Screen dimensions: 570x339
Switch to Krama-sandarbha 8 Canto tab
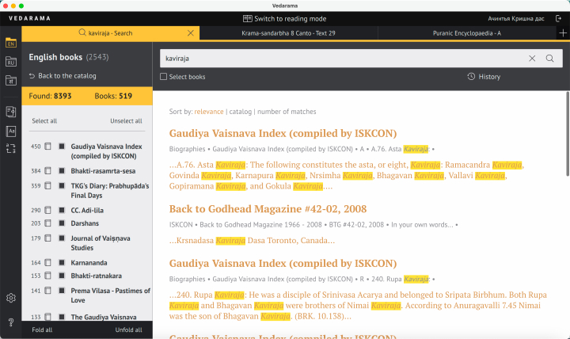[288, 33]
